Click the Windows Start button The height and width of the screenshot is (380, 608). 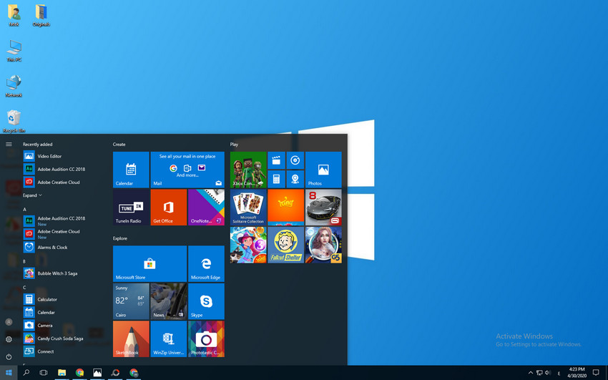pos(9,373)
